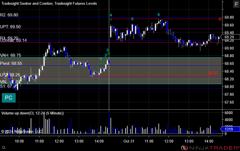Click the cyan count number 5 above candles
The width and height of the screenshot is (240, 151).
click(132, 19)
